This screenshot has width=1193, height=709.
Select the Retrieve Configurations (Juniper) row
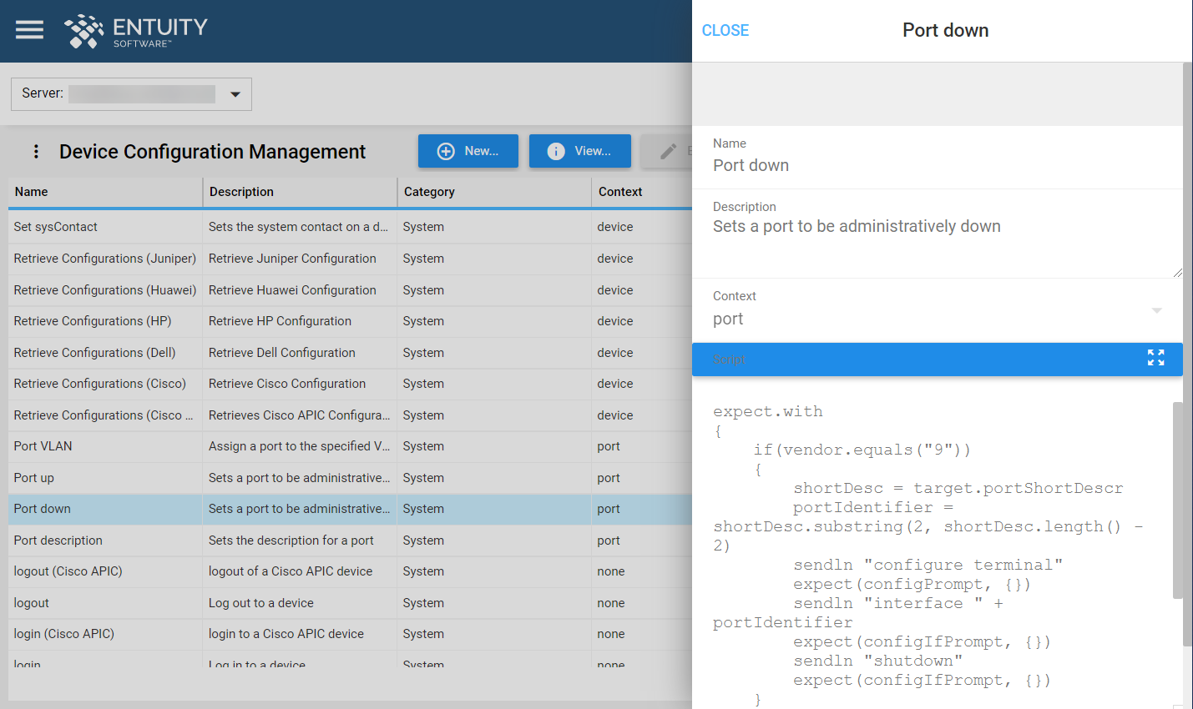104,259
